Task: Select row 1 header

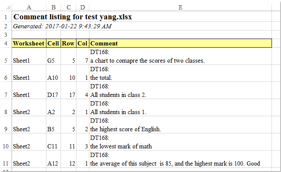Action: [6, 17]
